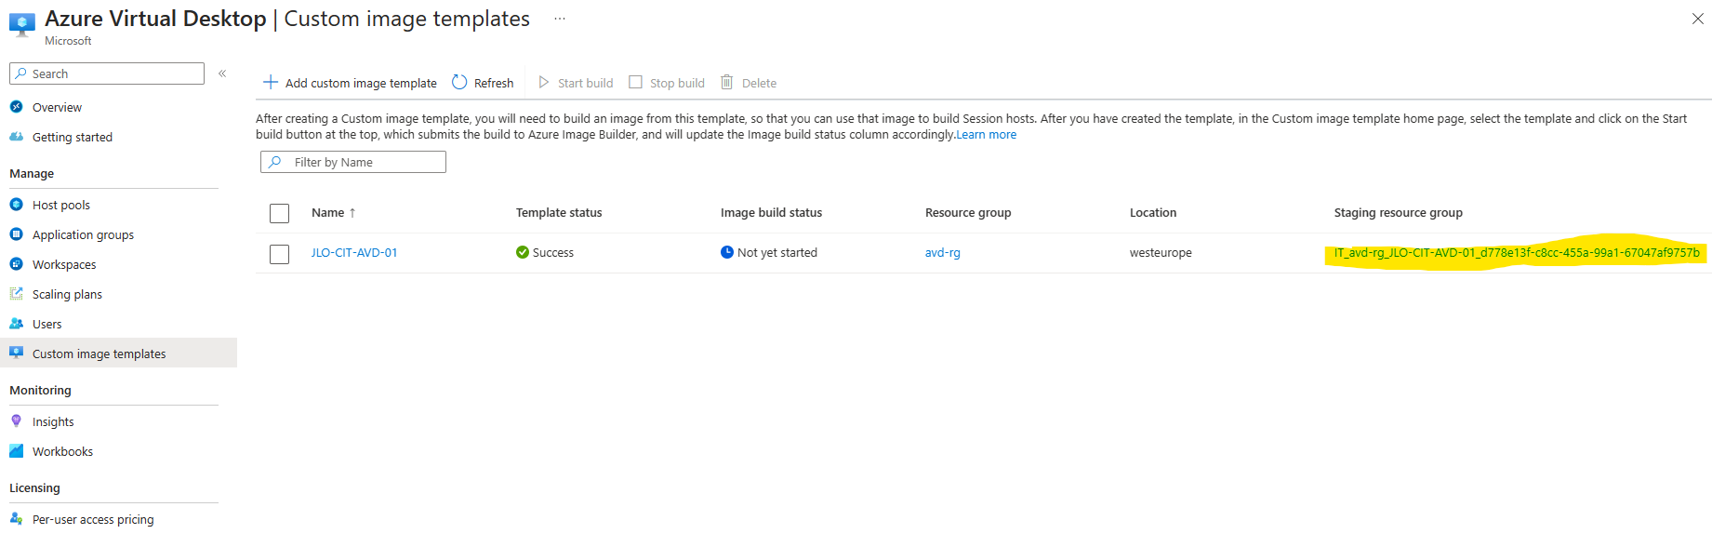Click the Success status text
This screenshot has width=1712, height=547.
pyautogui.click(x=553, y=252)
